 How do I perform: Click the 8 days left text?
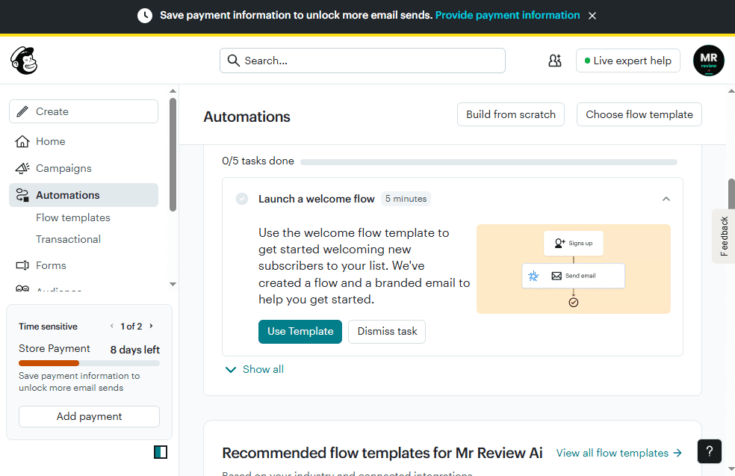coord(135,350)
